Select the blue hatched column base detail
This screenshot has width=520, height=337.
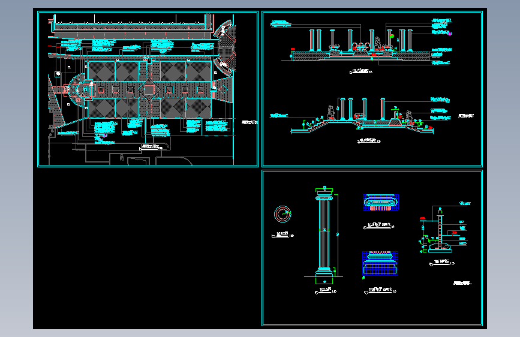tap(380, 263)
